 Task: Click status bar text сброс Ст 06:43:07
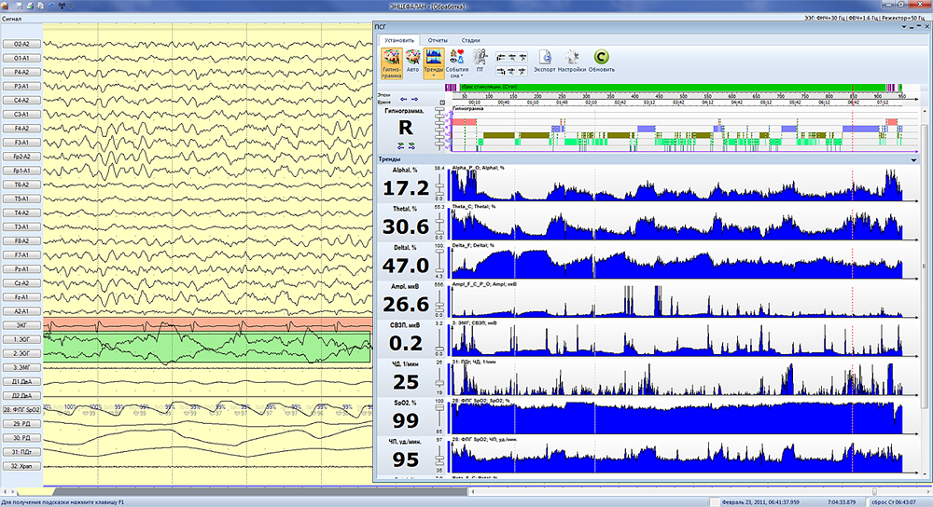896,502
